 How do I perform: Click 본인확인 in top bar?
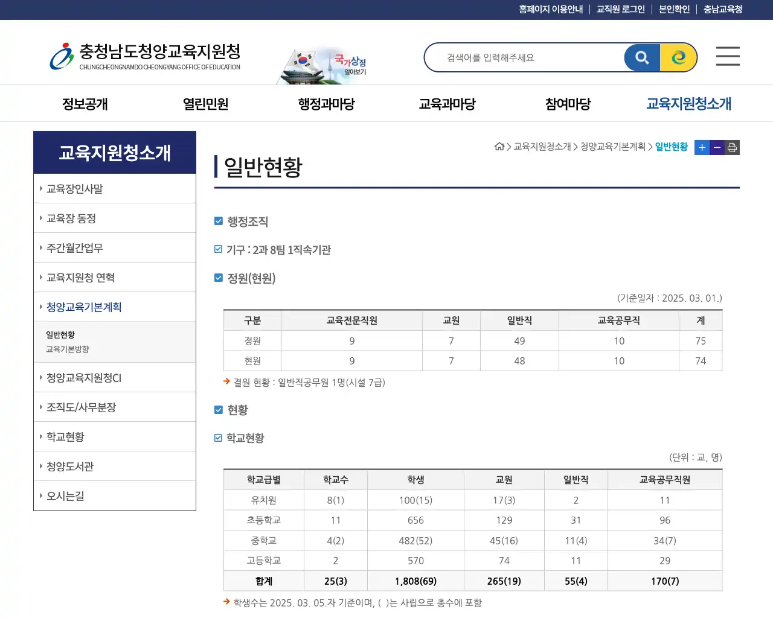[674, 9]
